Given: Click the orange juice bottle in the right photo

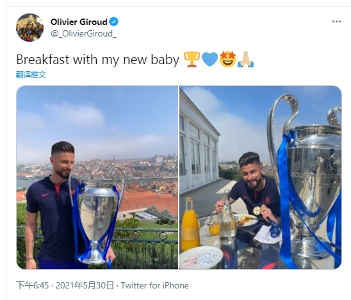Looking at the screenshot, I should [190, 224].
